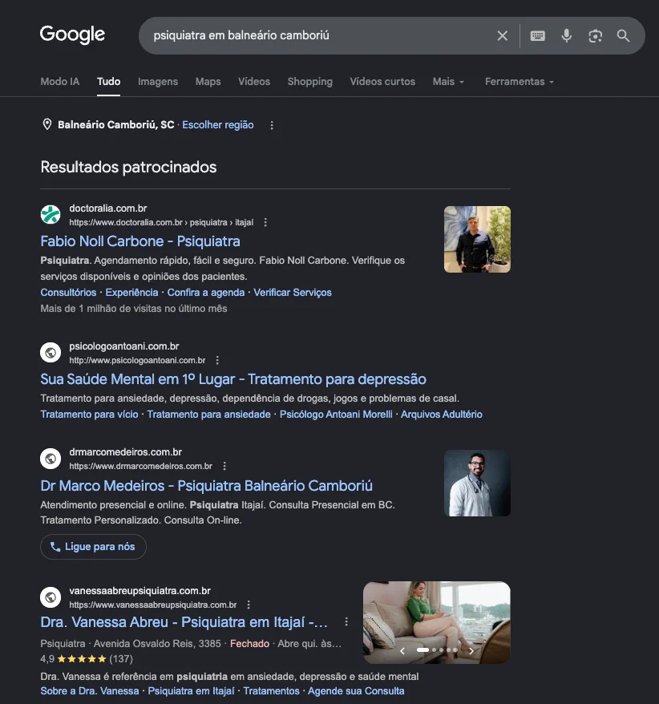The width and height of the screenshot is (659, 704).
Task: Click the Agende sua Consulta sitelink
Action: coord(356,691)
